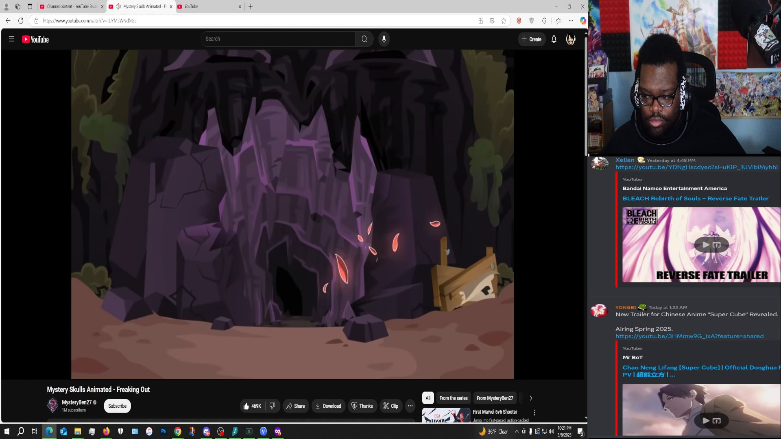Send Thanks to the creator
This screenshot has height=439, width=781.
point(362,406)
